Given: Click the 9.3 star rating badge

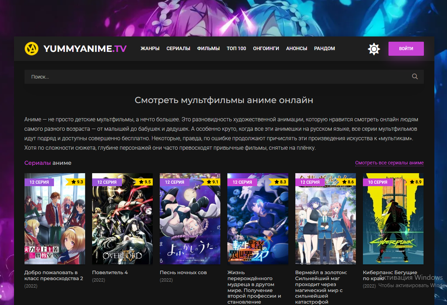Looking at the screenshot, I should (x=76, y=182).
